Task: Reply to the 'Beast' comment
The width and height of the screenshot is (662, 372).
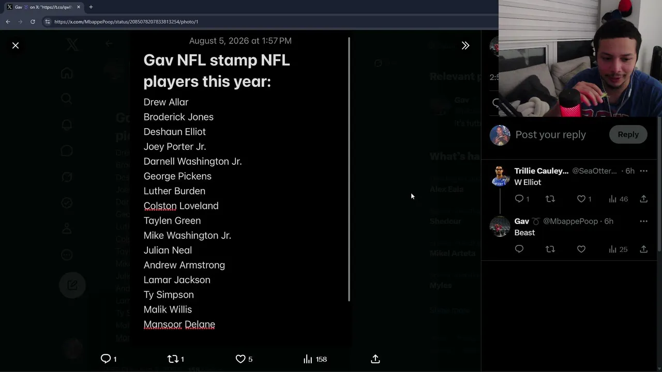Action: 519,249
